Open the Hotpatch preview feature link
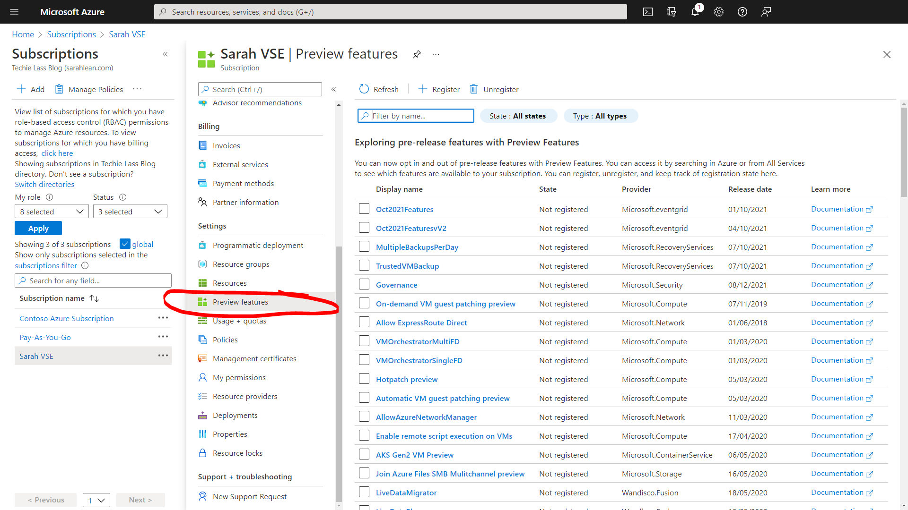 tap(406, 379)
